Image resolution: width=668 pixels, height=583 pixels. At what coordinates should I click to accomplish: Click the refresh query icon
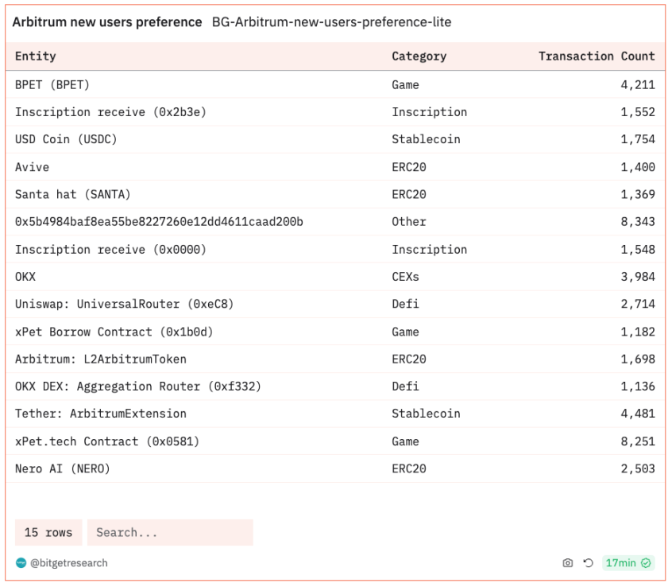point(588,563)
